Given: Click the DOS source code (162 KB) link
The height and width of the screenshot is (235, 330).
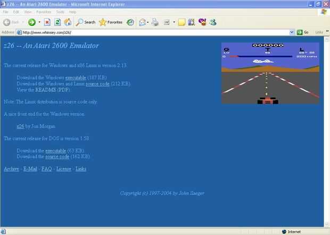Looking at the screenshot, I should (x=57, y=156).
